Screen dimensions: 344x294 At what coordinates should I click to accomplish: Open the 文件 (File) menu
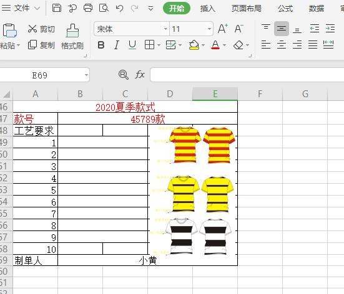pos(21,8)
